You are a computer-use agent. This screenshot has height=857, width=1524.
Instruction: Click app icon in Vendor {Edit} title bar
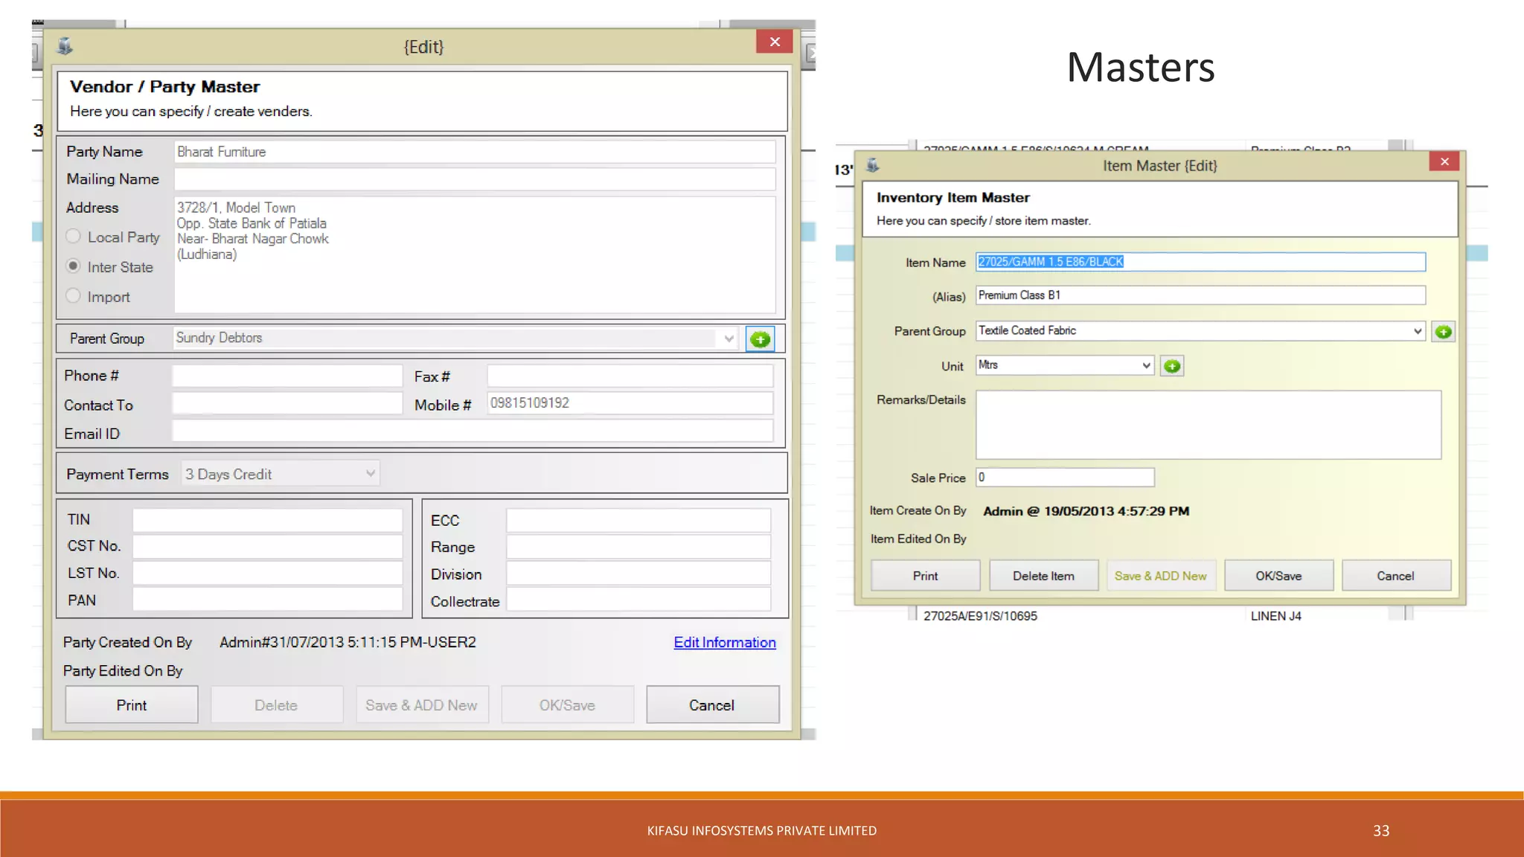click(x=65, y=46)
